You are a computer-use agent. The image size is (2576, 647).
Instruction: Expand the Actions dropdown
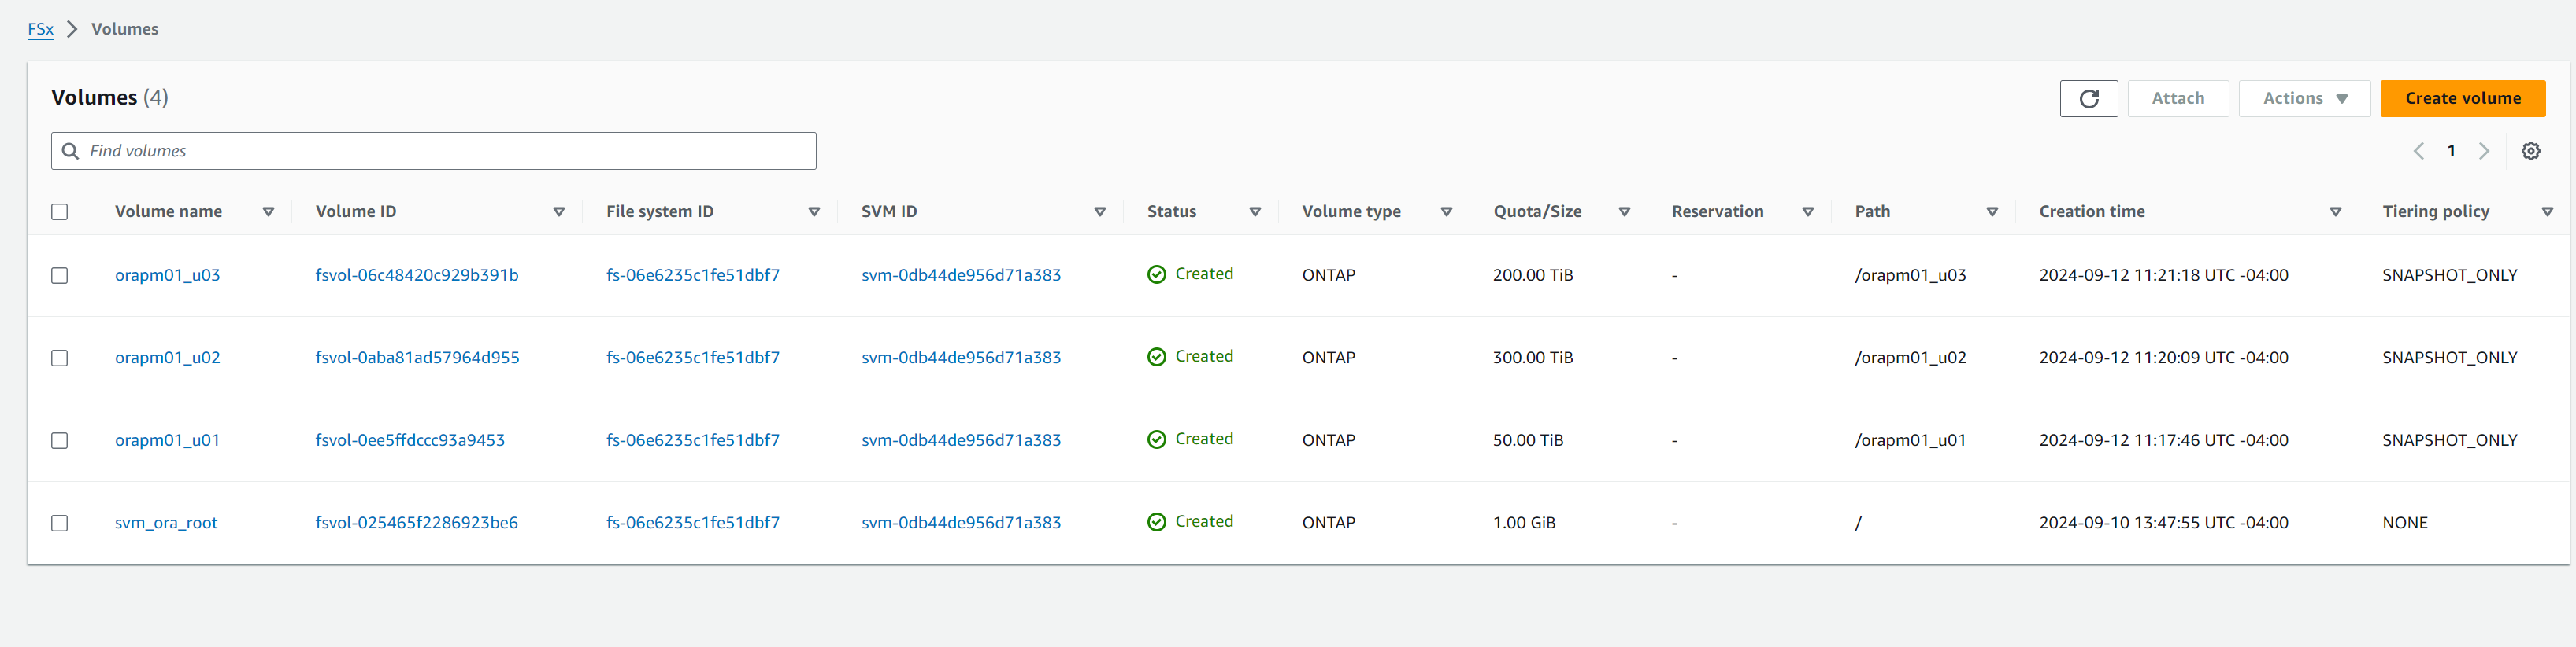tap(2304, 99)
